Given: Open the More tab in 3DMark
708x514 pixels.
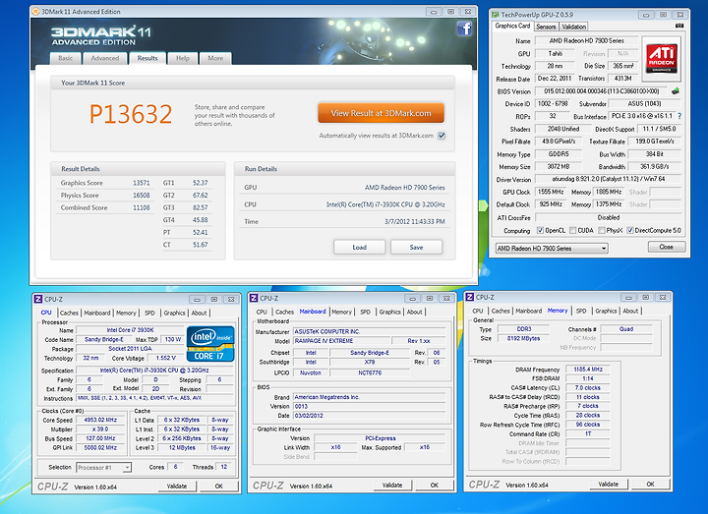Looking at the screenshot, I should 215,58.
